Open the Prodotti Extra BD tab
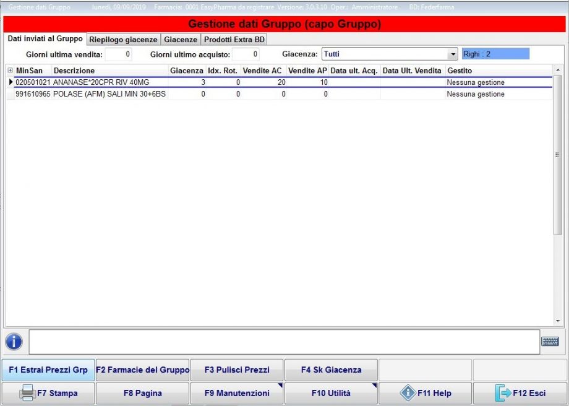The image size is (569, 406). tap(234, 40)
